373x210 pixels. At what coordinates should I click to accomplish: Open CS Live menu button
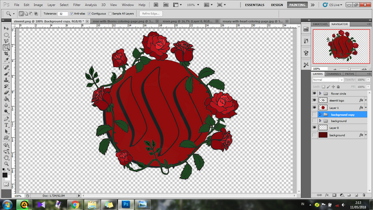point(332,5)
